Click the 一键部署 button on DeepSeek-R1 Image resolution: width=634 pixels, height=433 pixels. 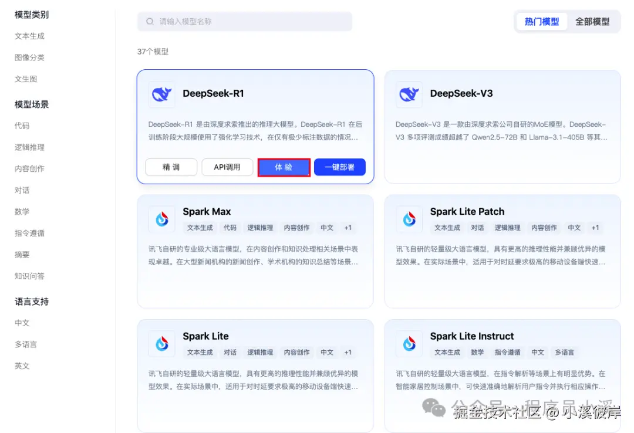point(340,167)
